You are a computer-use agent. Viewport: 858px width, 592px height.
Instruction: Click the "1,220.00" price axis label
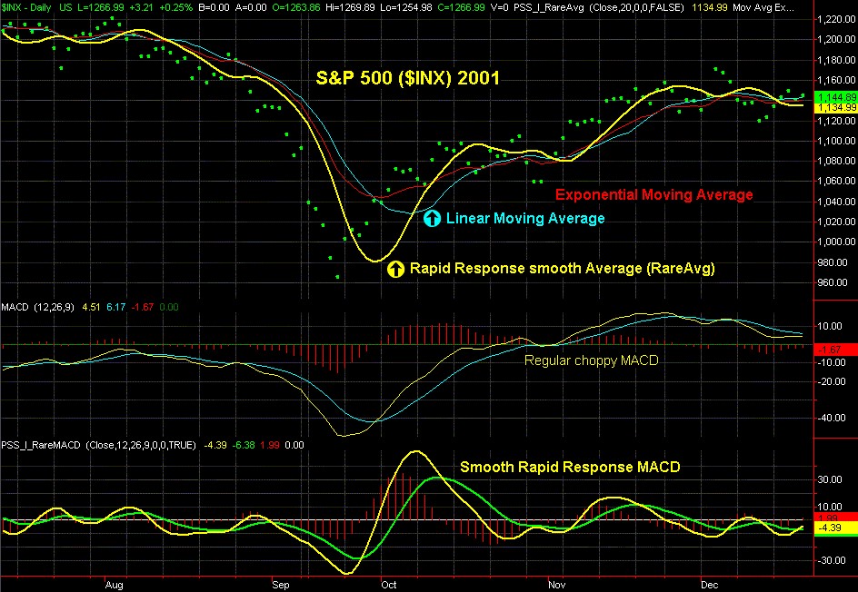pyautogui.click(x=836, y=19)
